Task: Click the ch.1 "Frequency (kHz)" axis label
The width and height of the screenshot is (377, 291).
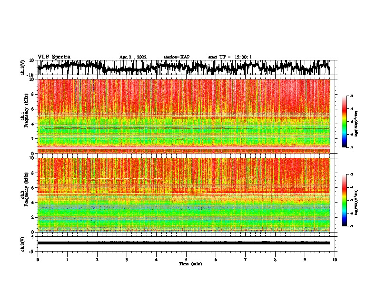Action: pos(26,110)
